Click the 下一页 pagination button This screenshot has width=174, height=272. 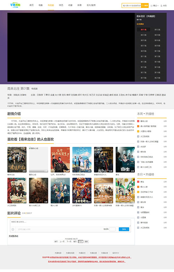tap(69, 241)
